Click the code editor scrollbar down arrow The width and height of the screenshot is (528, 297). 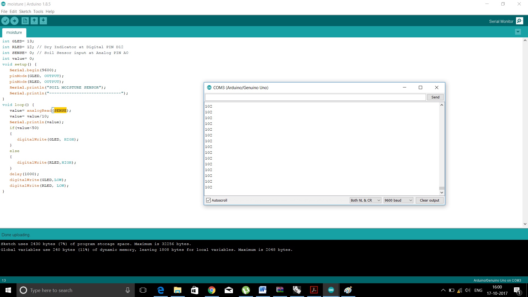coord(525,224)
